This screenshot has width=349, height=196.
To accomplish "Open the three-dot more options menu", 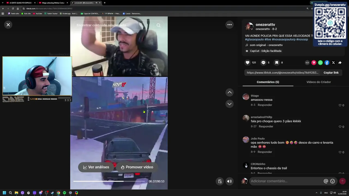I will coord(230,25).
